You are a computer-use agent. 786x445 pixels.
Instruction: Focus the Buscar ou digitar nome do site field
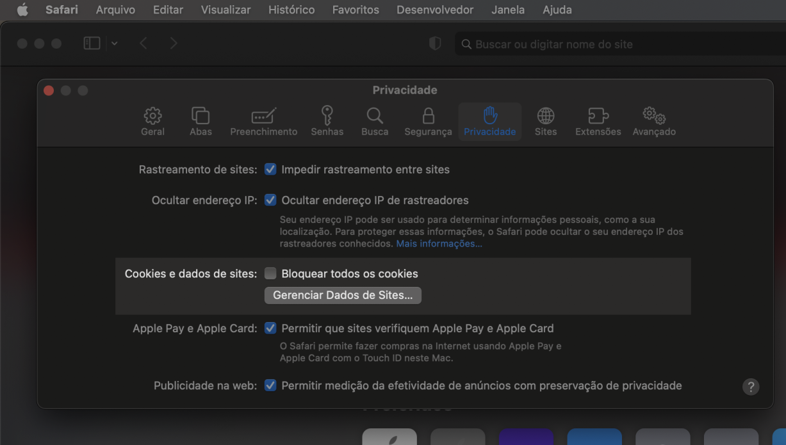click(x=620, y=44)
